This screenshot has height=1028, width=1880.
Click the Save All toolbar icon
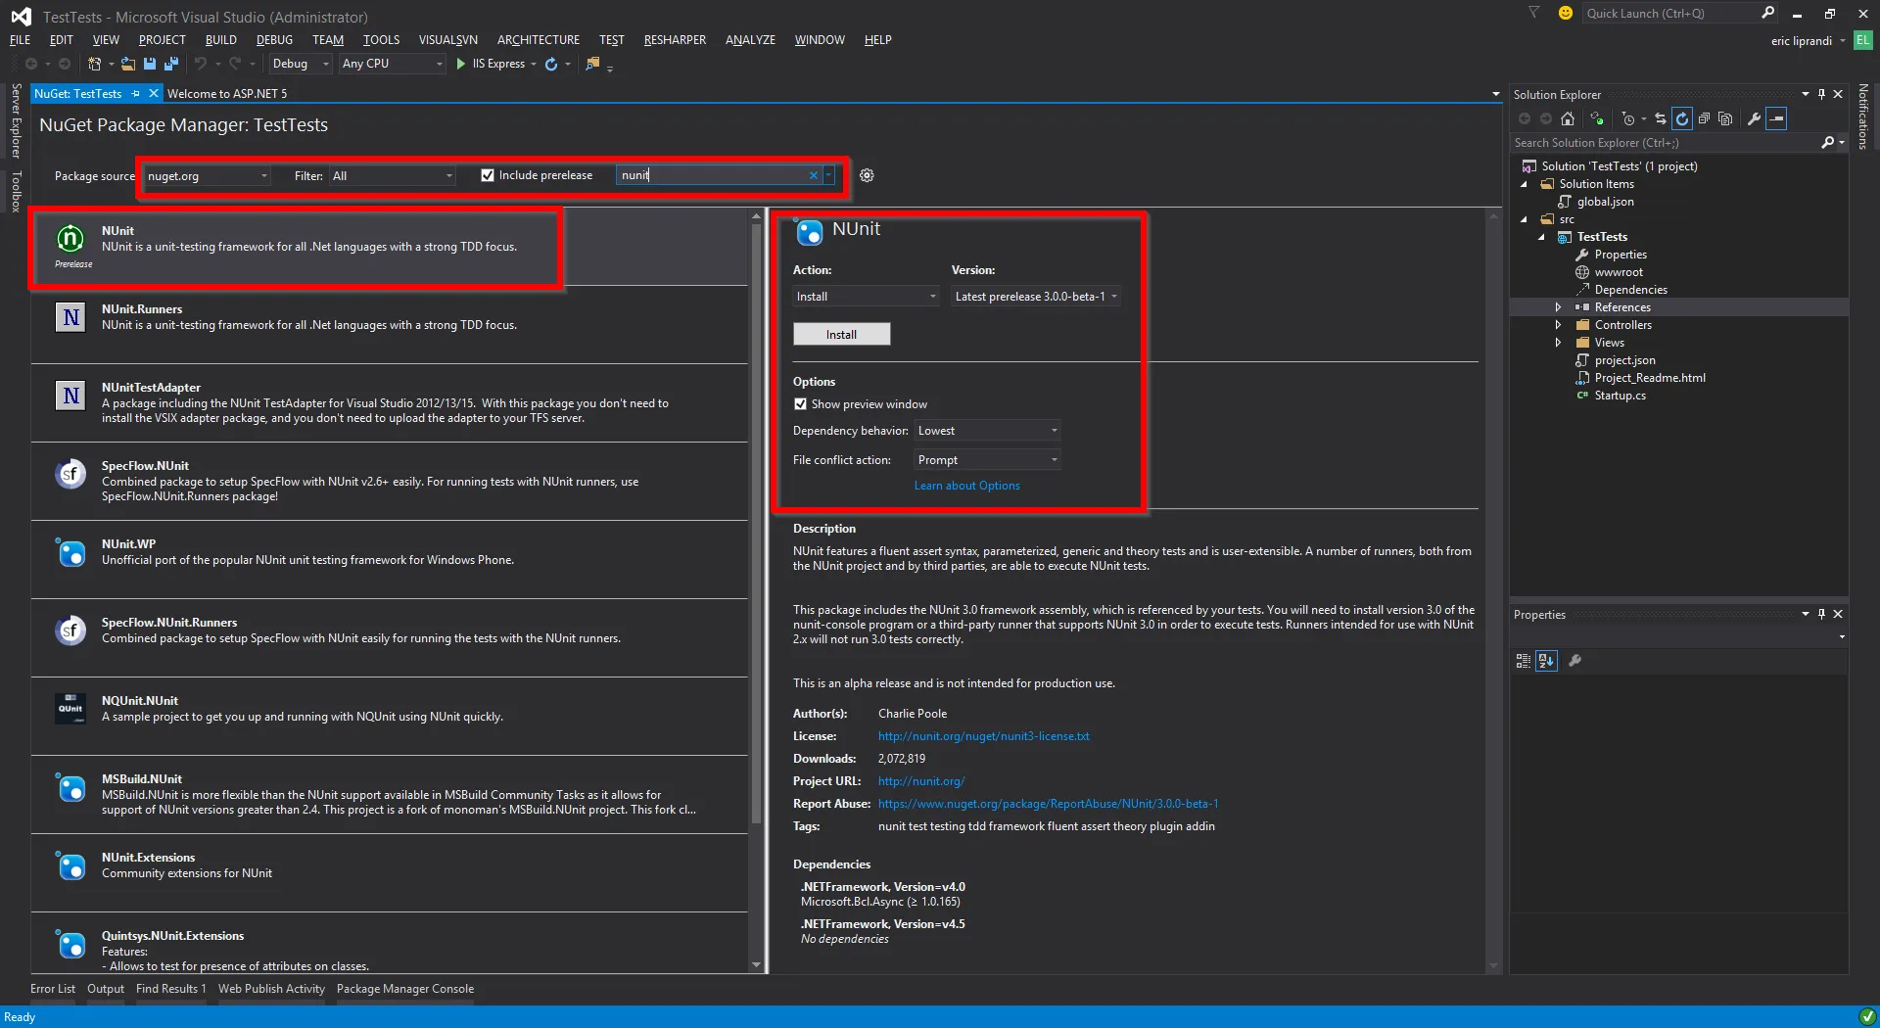(171, 64)
